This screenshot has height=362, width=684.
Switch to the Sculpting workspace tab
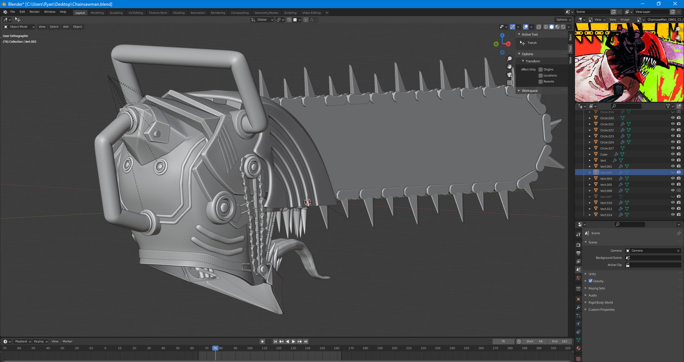(116, 12)
